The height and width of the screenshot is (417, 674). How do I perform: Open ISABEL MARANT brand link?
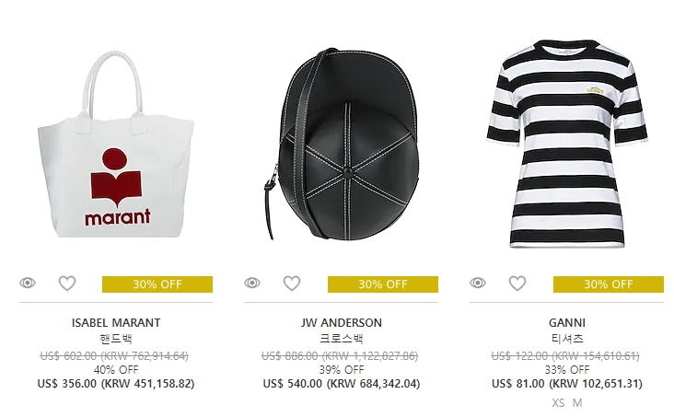(116, 323)
